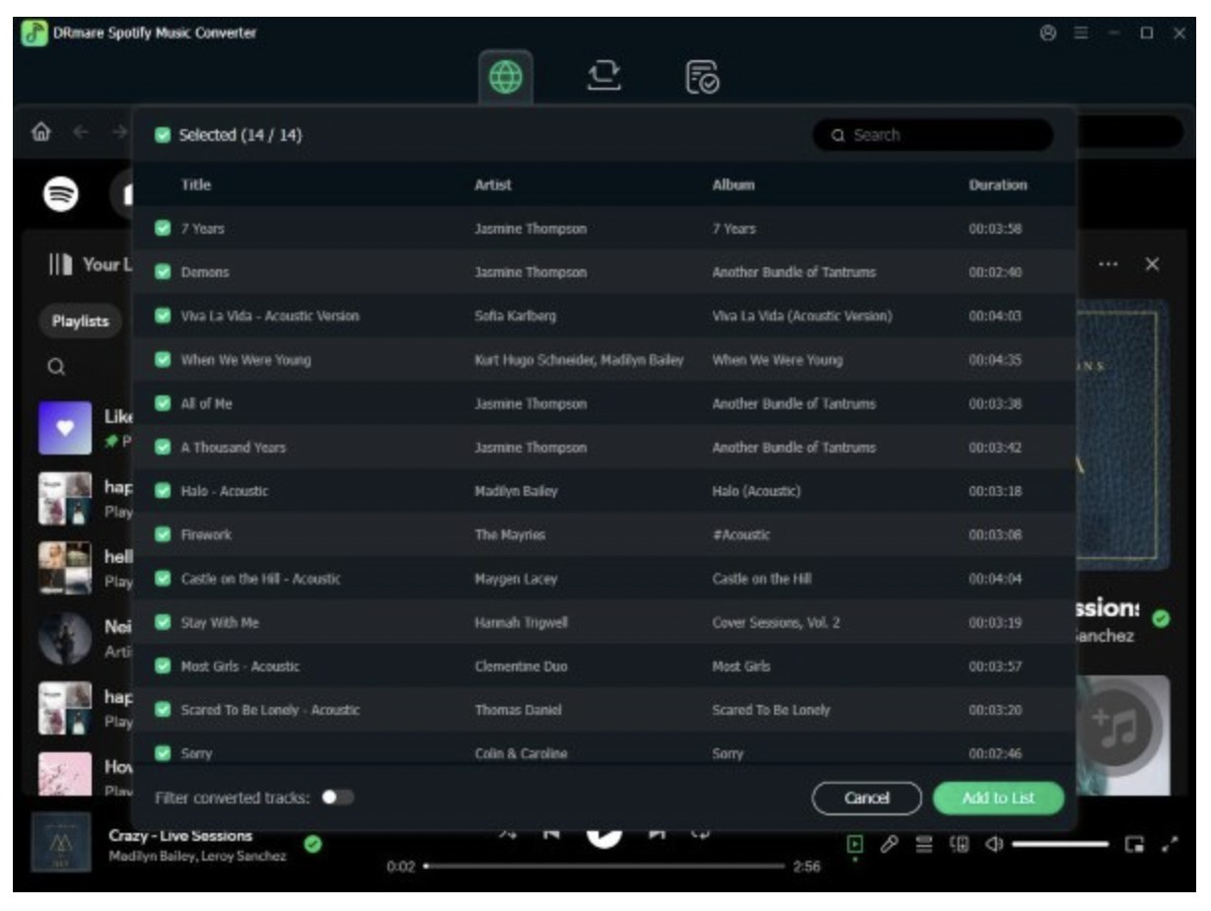
Task: Open the queue icon in player bar
Action: click(925, 845)
